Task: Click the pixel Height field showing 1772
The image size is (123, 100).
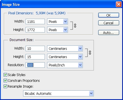Action: click(35, 30)
